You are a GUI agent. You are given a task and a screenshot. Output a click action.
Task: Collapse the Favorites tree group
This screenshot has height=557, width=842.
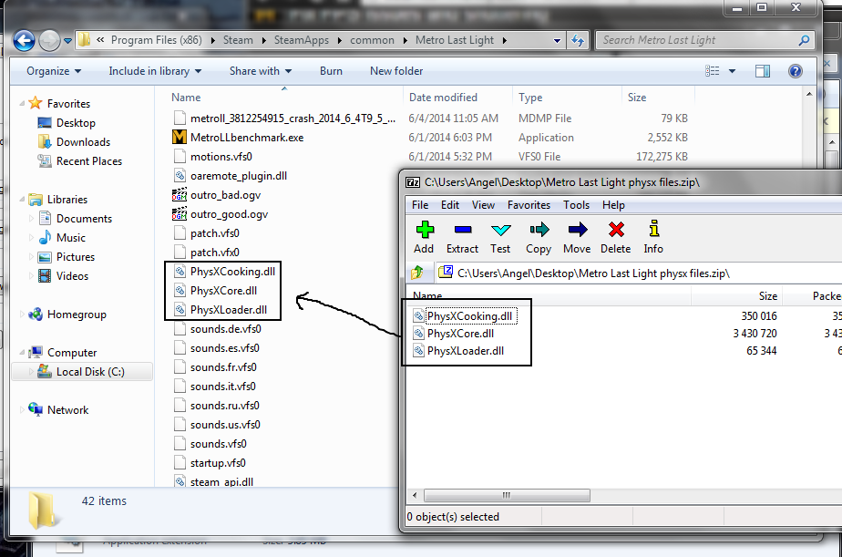tap(22, 103)
